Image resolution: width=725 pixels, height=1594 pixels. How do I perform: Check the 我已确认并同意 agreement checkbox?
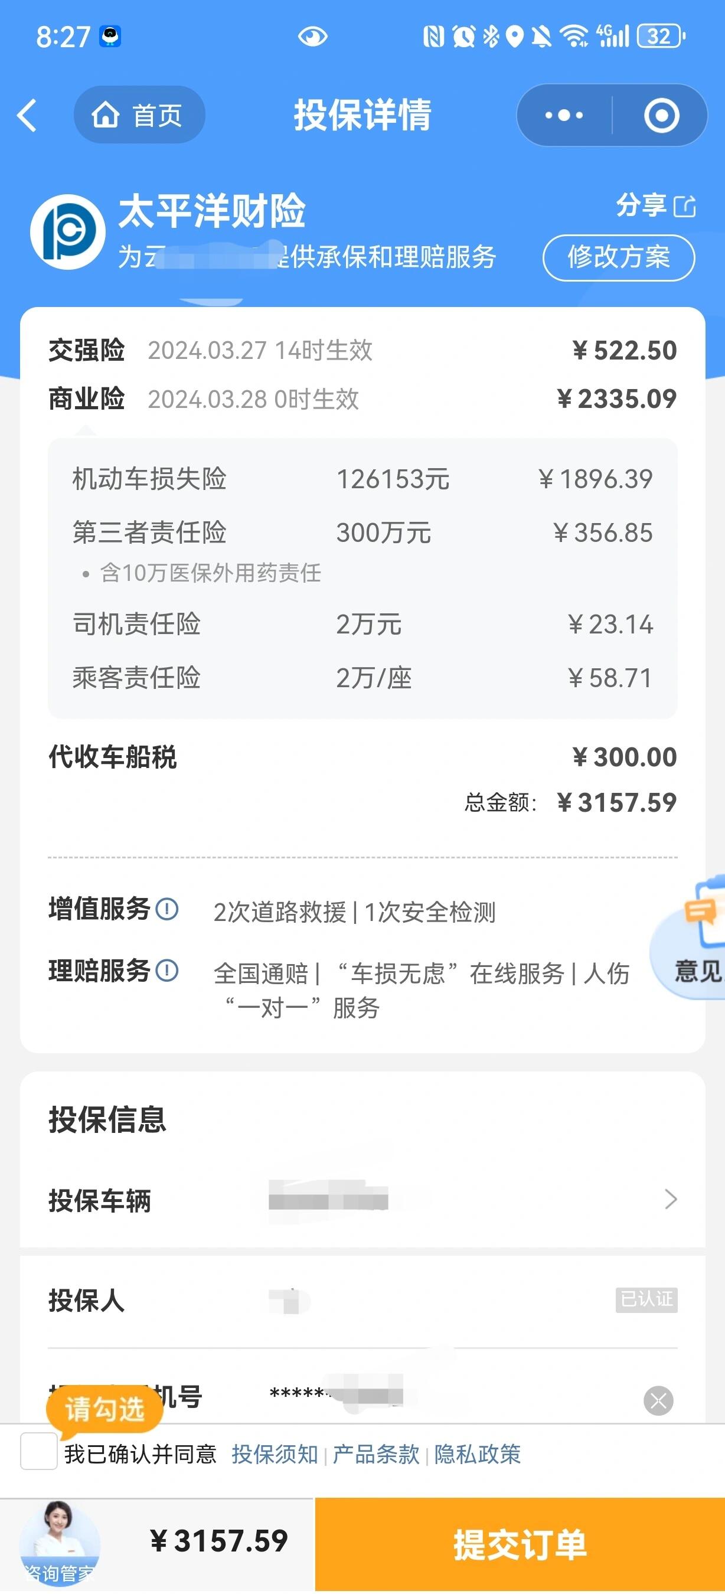tap(39, 1451)
